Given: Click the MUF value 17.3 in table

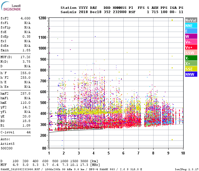Looking at the screenshot, I should click(84, 165).
